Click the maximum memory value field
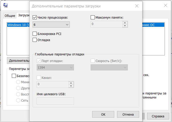This screenshot has width=172, height=122. click(106, 25)
